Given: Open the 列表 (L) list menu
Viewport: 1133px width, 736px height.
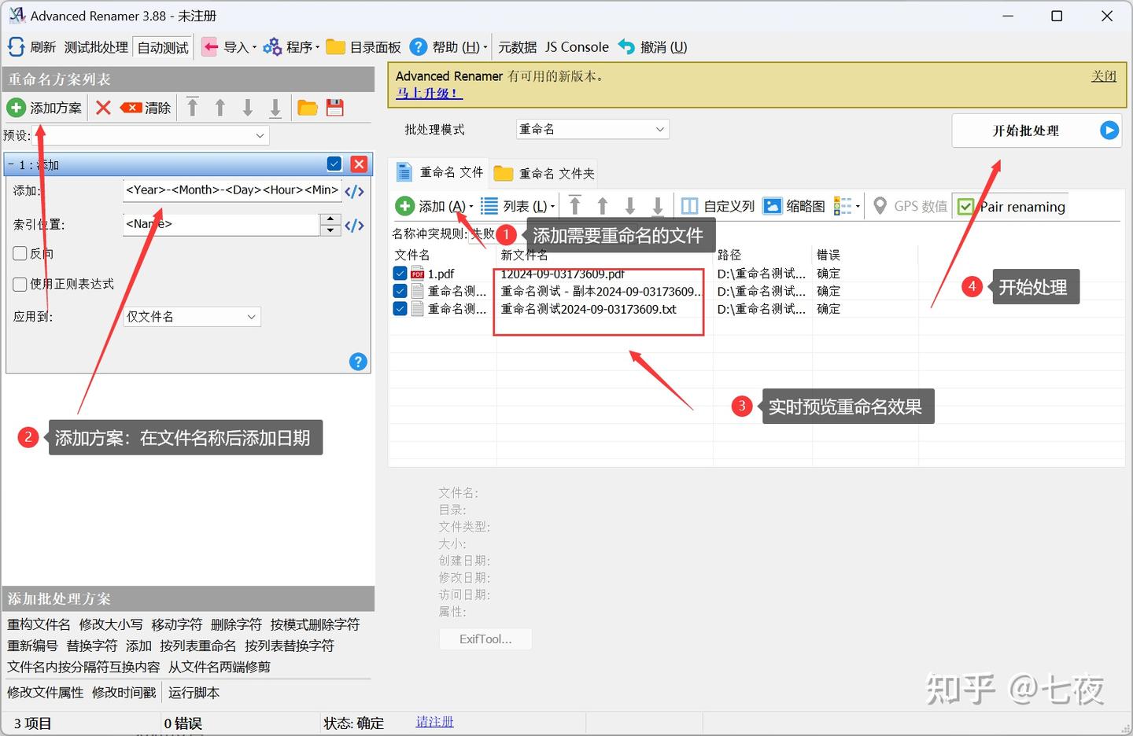Looking at the screenshot, I should (518, 206).
